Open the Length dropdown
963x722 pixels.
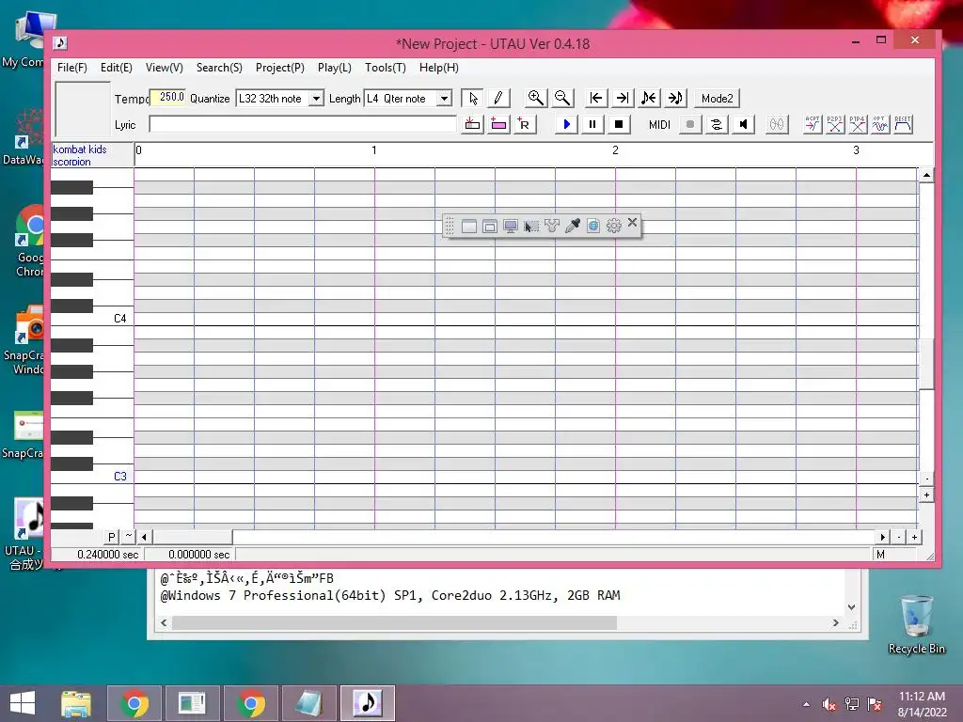[x=444, y=98]
